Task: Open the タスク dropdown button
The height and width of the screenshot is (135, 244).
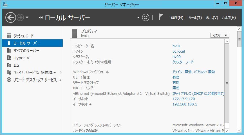Action: click(x=220, y=35)
